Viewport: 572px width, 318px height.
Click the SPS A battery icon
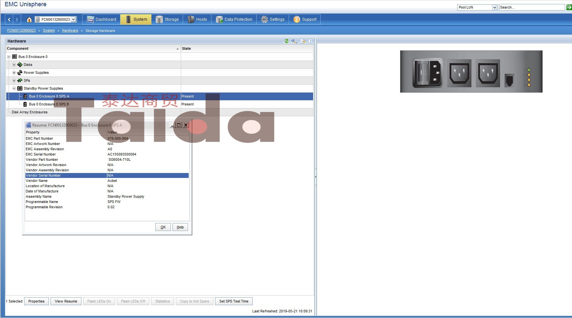pos(25,96)
